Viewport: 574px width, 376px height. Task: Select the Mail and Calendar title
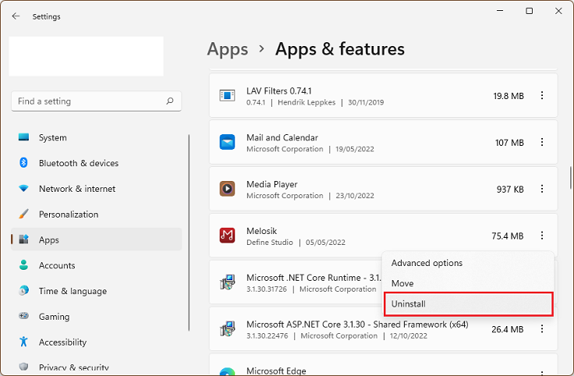(x=282, y=137)
